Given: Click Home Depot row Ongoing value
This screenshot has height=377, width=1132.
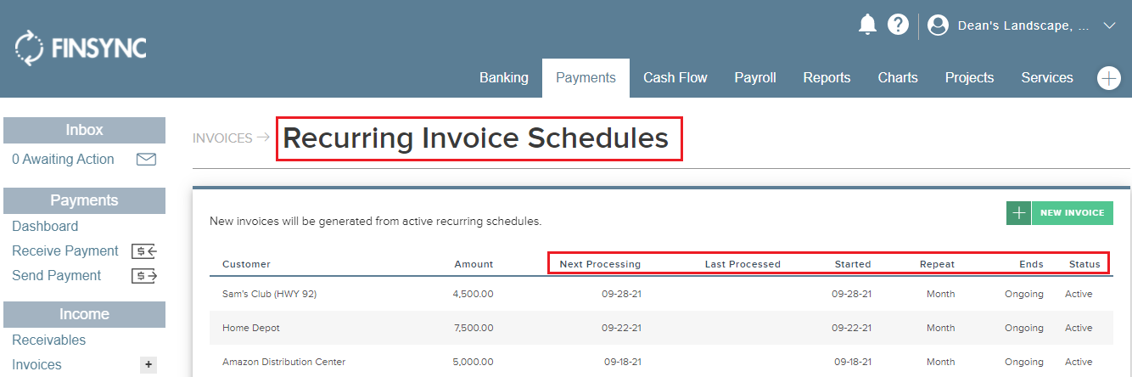Looking at the screenshot, I should (1024, 328).
